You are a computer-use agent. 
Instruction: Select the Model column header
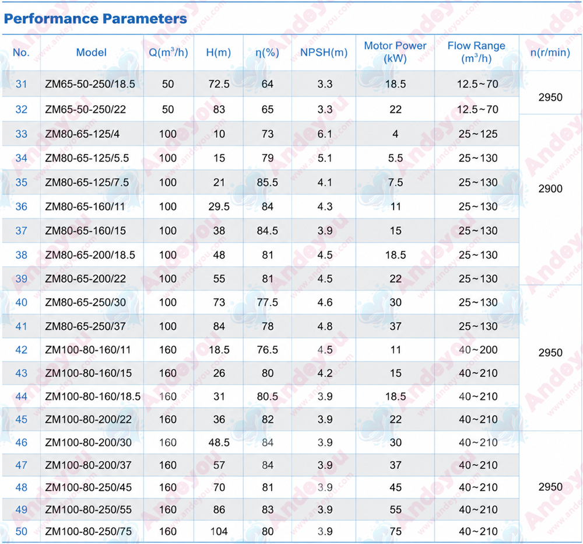92,53
